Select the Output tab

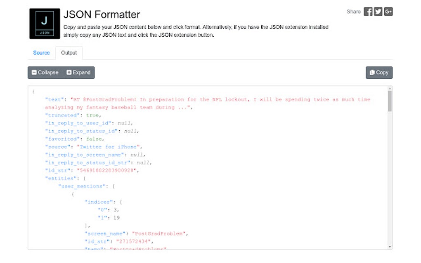[69, 53]
